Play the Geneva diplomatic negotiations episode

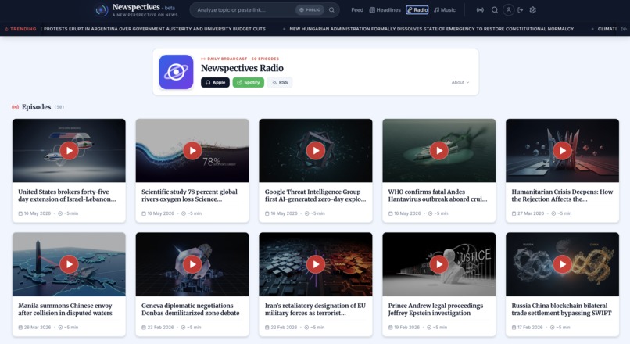[192, 264]
